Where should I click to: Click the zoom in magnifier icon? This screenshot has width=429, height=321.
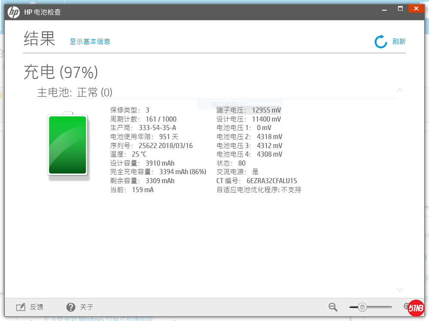(x=407, y=306)
